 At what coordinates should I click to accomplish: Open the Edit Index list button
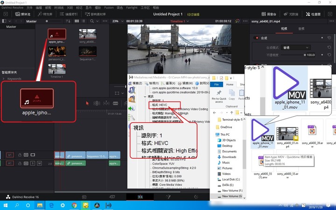[69, 14]
